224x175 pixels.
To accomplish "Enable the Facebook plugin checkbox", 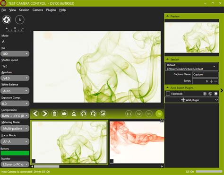I will (168, 94).
